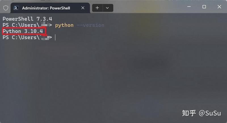Click the Python 3.10.4 output text

(23, 31)
